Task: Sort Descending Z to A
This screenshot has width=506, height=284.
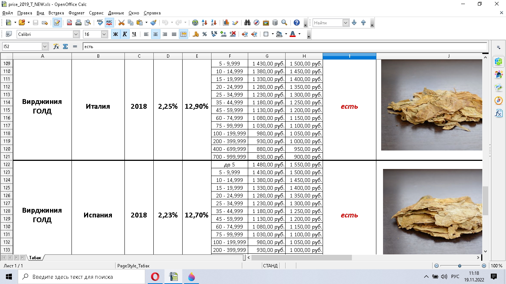Action: 213,23
